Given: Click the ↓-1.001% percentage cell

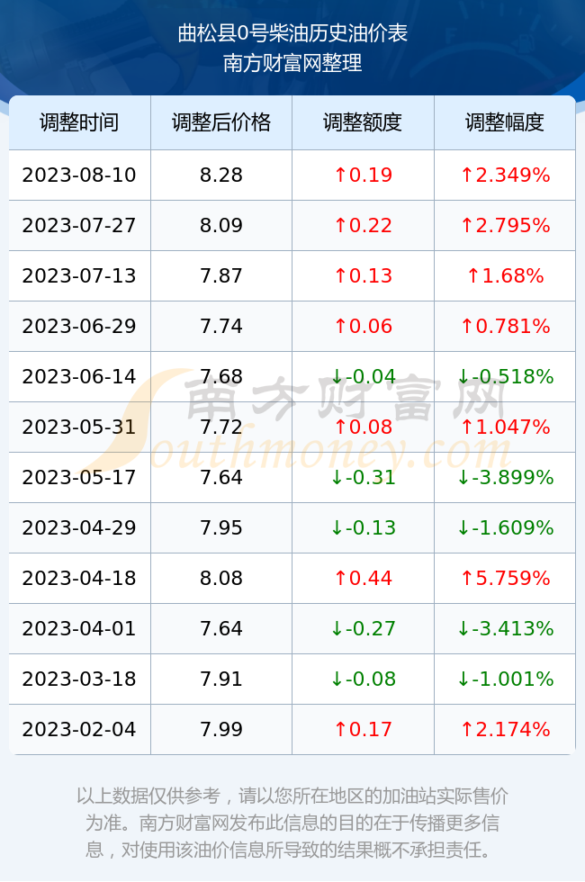Looking at the screenshot, I should click(505, 679).
